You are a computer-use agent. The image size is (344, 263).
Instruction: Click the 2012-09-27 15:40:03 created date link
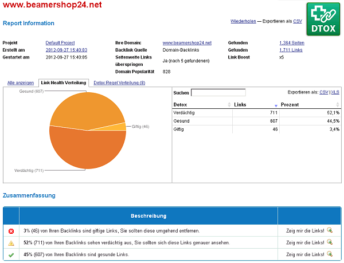pyautogui.click(x=67, y=50)
